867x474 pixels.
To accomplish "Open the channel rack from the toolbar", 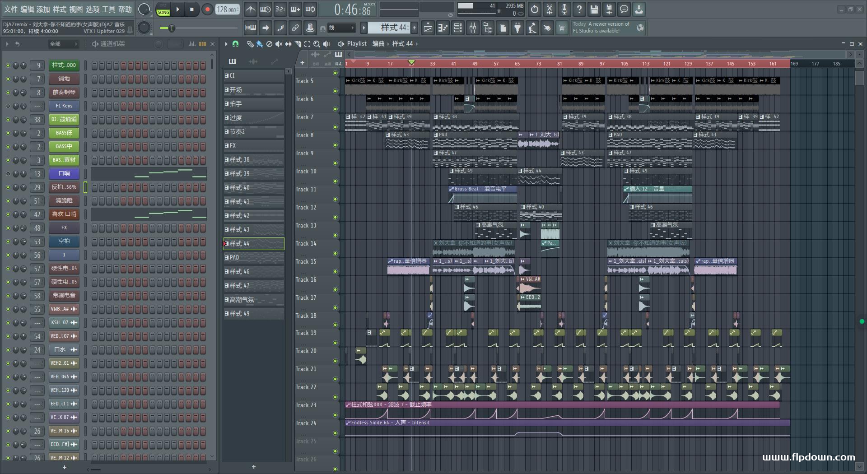I will [457, 28].
